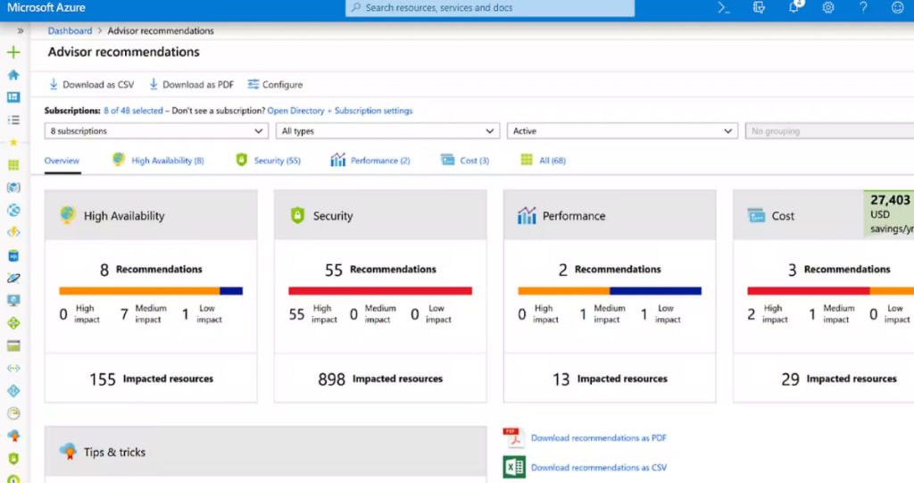
Task: Open All resources green grid icon
Action: click(13, 165)
